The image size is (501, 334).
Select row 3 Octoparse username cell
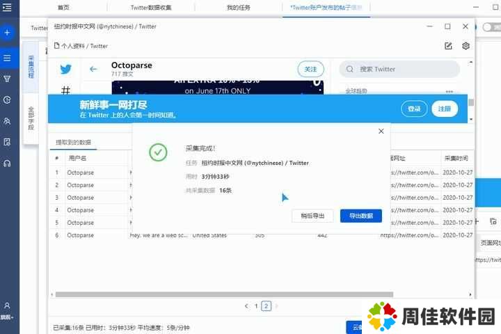click(x=81, y=198)
